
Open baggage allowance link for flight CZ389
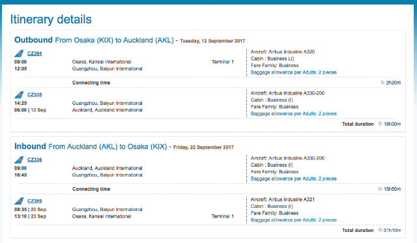tap(293, 220)
